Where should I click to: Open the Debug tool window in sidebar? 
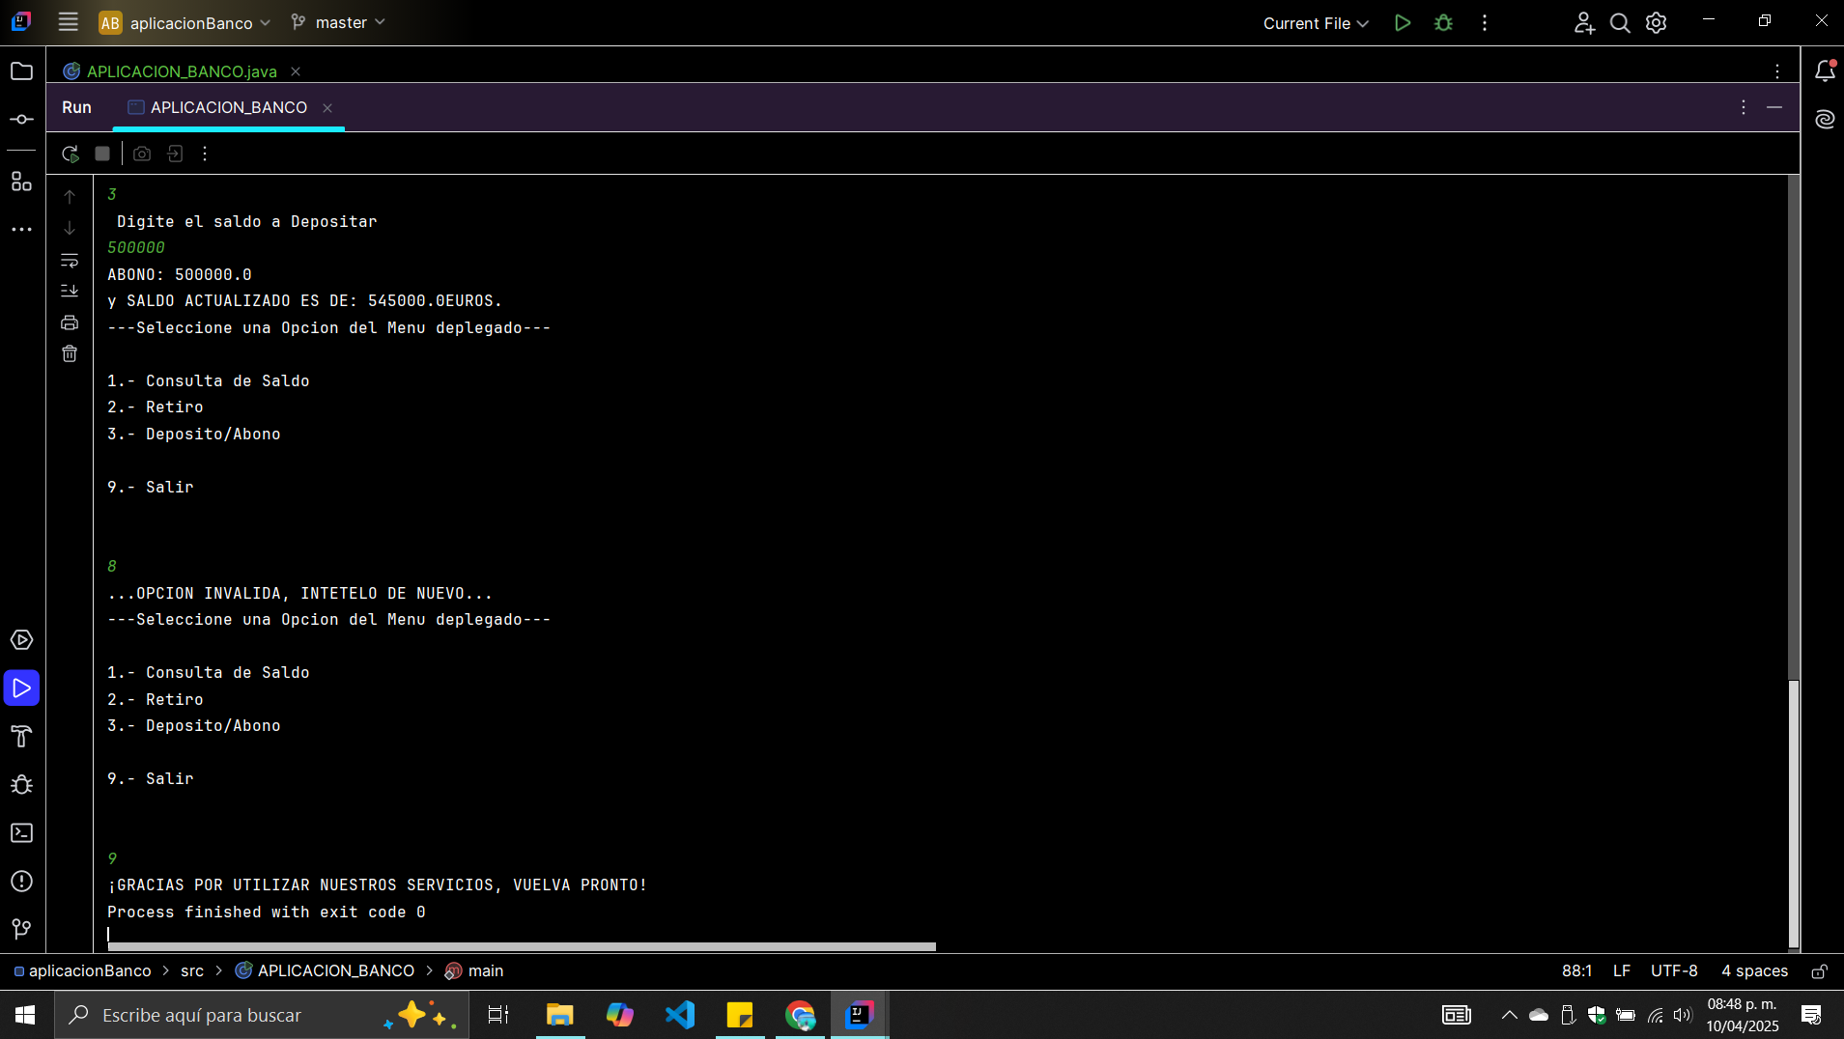[21, 785]
